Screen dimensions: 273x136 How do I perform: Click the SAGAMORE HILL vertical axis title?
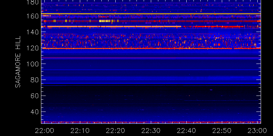[18, 62]
